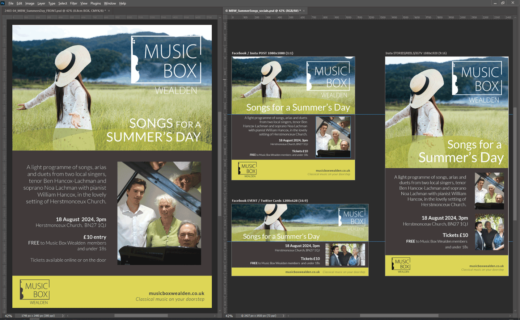Expand status options arrow in the FRONT document
Viewport: 520px width, 320px height.
click(63, 316)
